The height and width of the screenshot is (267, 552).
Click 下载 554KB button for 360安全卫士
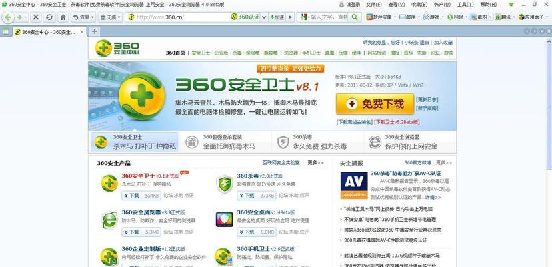[141, 196]
